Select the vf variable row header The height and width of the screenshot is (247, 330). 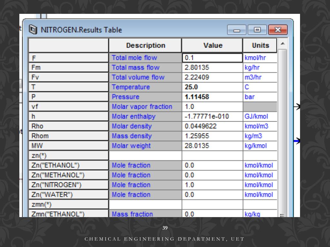click(x=69, y=106)
